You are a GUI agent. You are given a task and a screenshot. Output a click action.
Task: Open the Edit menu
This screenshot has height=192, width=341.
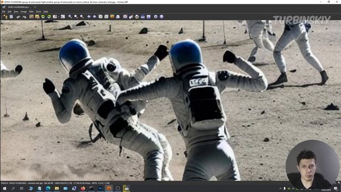pos(10,12)
